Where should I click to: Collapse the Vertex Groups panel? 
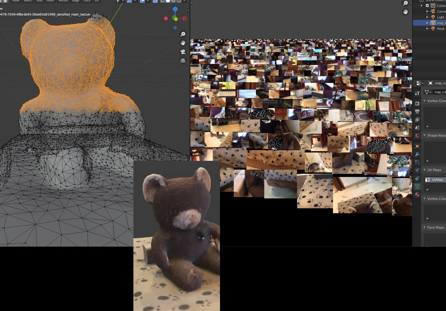click(x=424, y=101)
